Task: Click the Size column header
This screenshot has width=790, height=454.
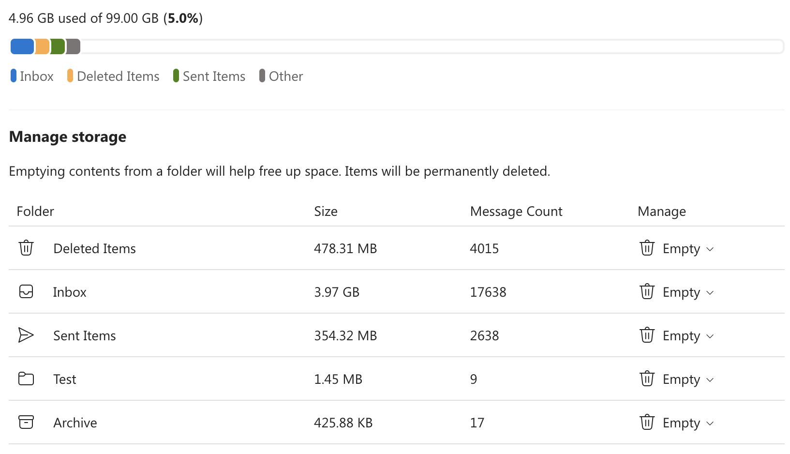Action: tap(326, 212)
